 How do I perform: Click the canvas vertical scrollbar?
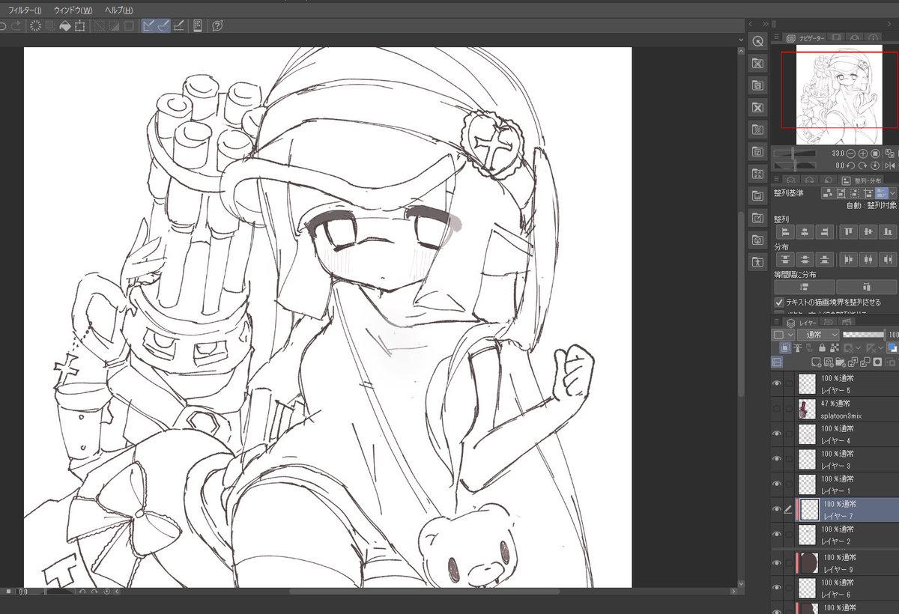point(742,303)
